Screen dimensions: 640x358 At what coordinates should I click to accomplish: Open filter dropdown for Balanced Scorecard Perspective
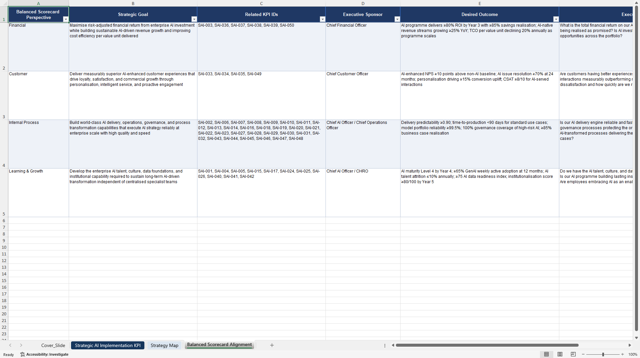click(66, 19)
